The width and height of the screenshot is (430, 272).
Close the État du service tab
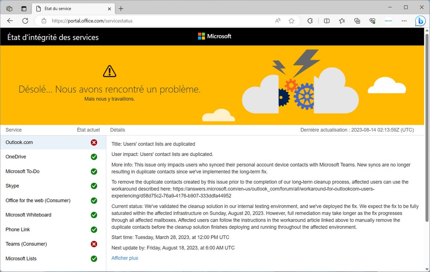click(109, 9)
